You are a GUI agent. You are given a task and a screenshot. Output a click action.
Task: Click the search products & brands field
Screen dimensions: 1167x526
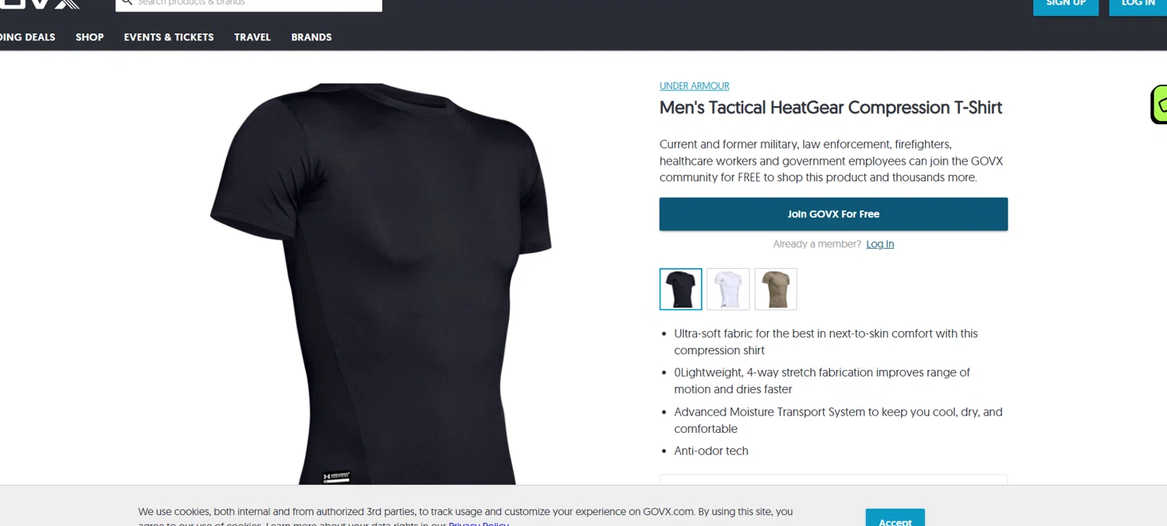[249, 4]
